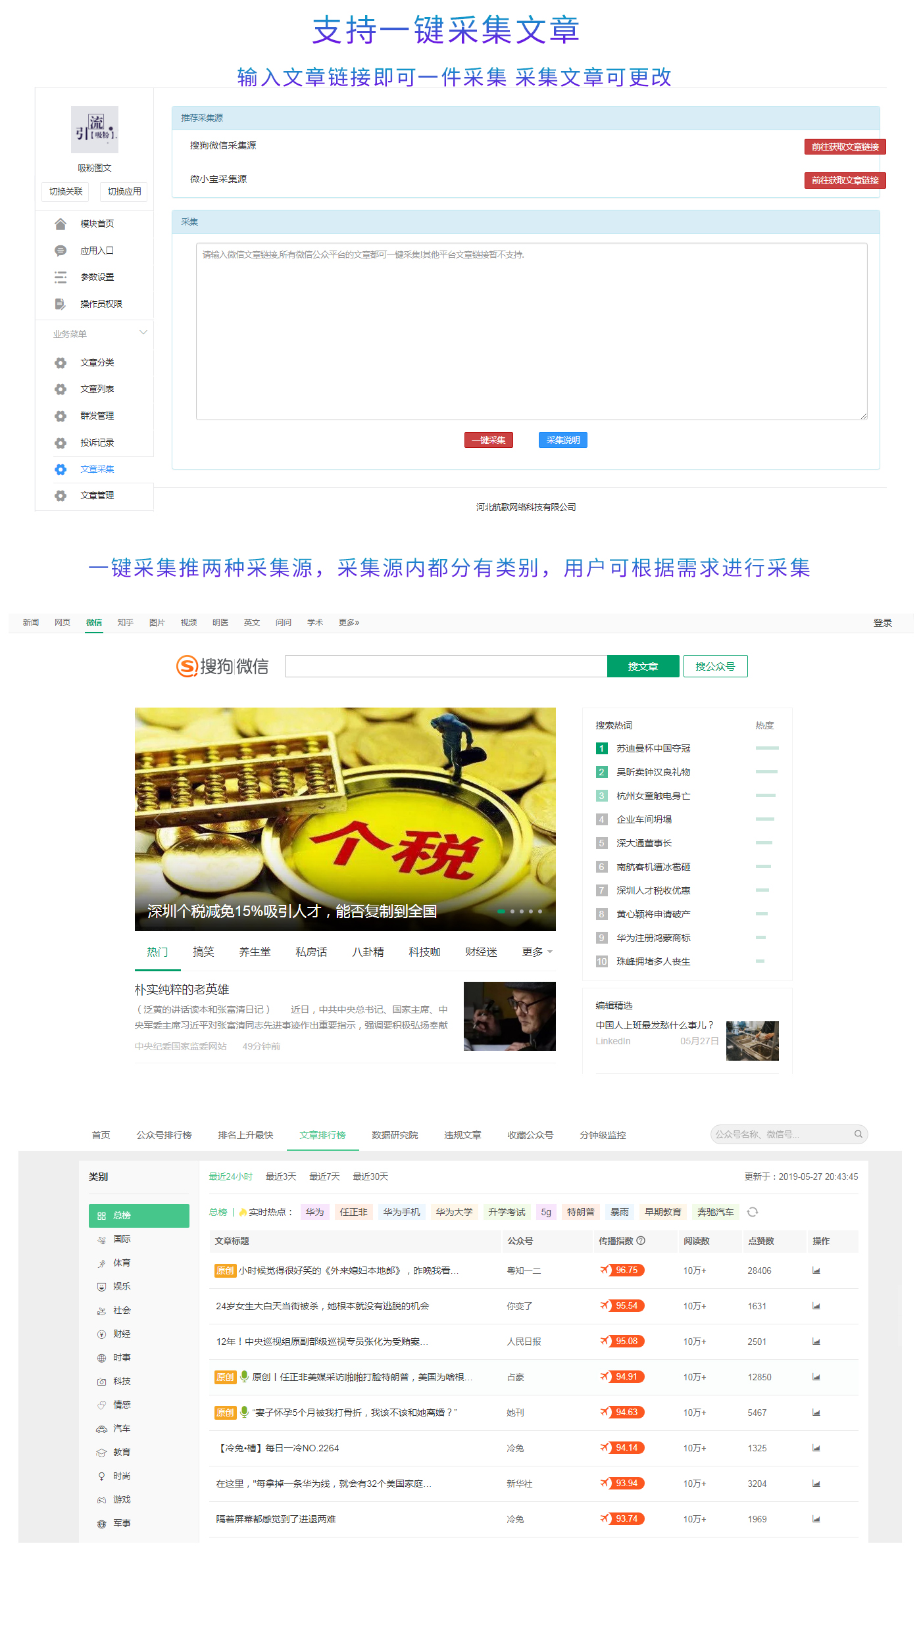921x1644 pixels.
Task: Click the search magnifier in 公众号名称 box
Action: [x=858, y=1134]
